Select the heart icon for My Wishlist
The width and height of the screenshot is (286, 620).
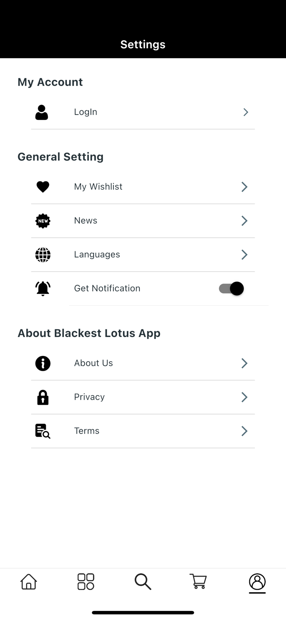coord(43,186)
